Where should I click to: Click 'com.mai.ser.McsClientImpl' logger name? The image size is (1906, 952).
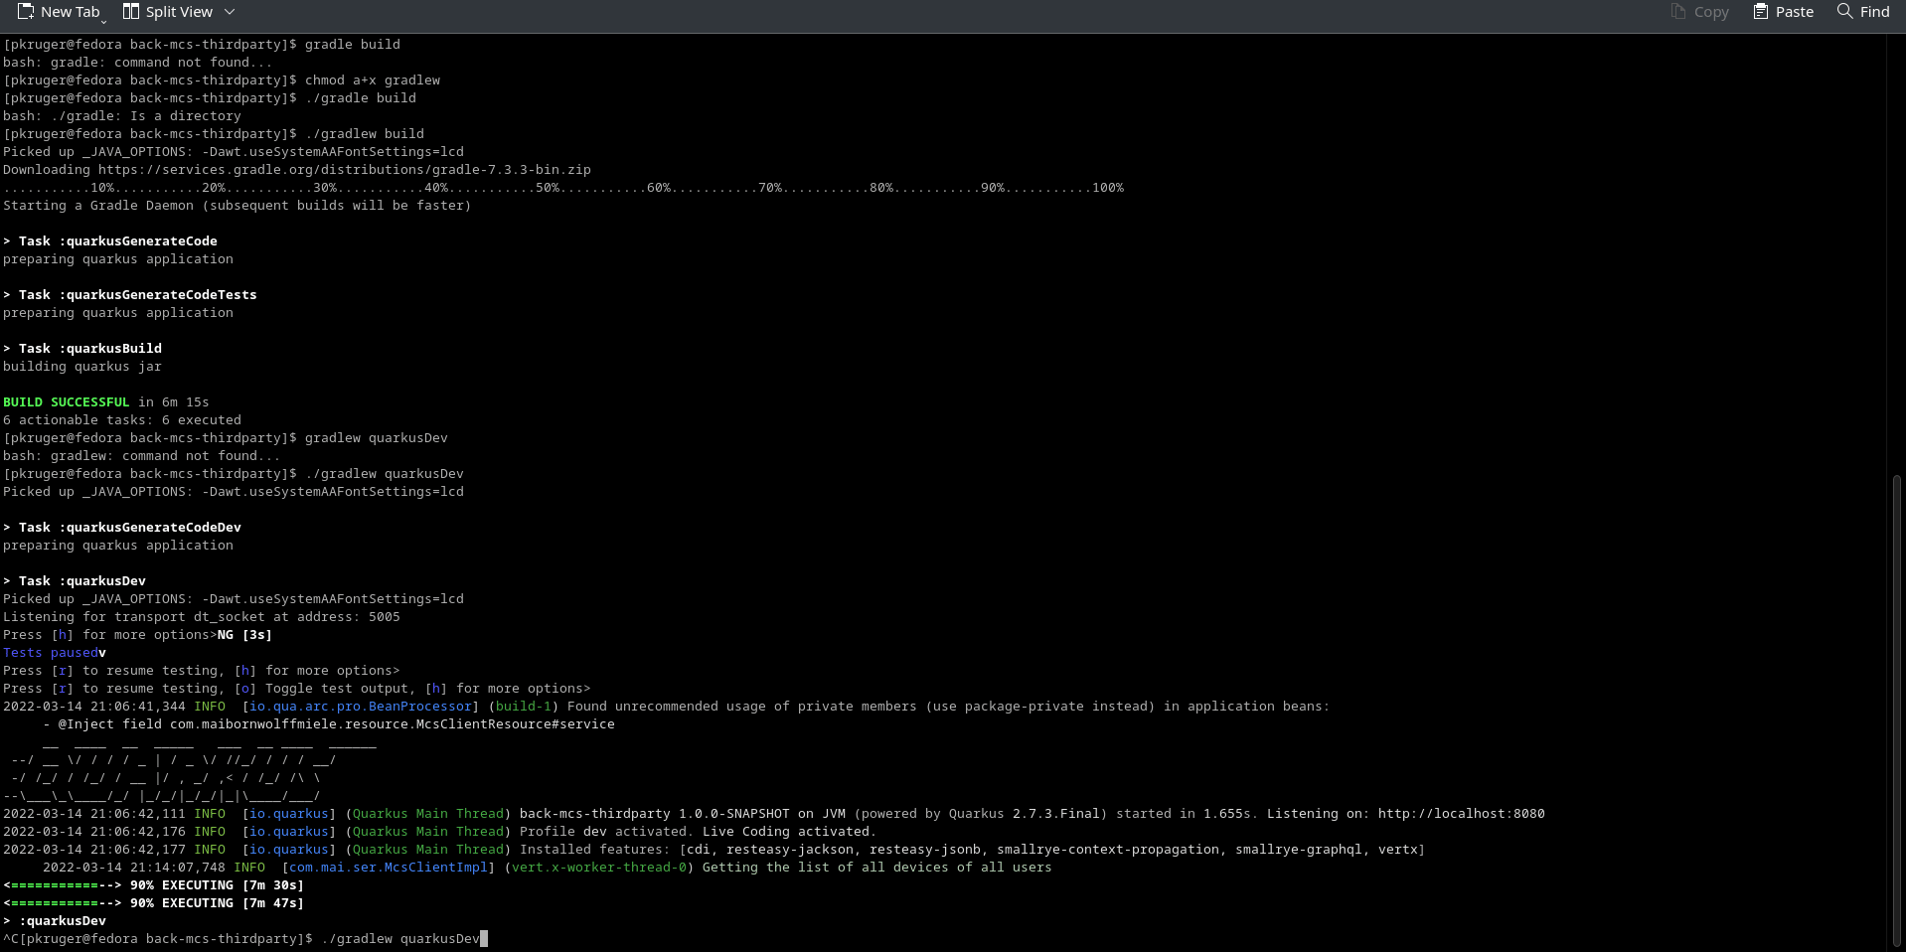[389, 868]
